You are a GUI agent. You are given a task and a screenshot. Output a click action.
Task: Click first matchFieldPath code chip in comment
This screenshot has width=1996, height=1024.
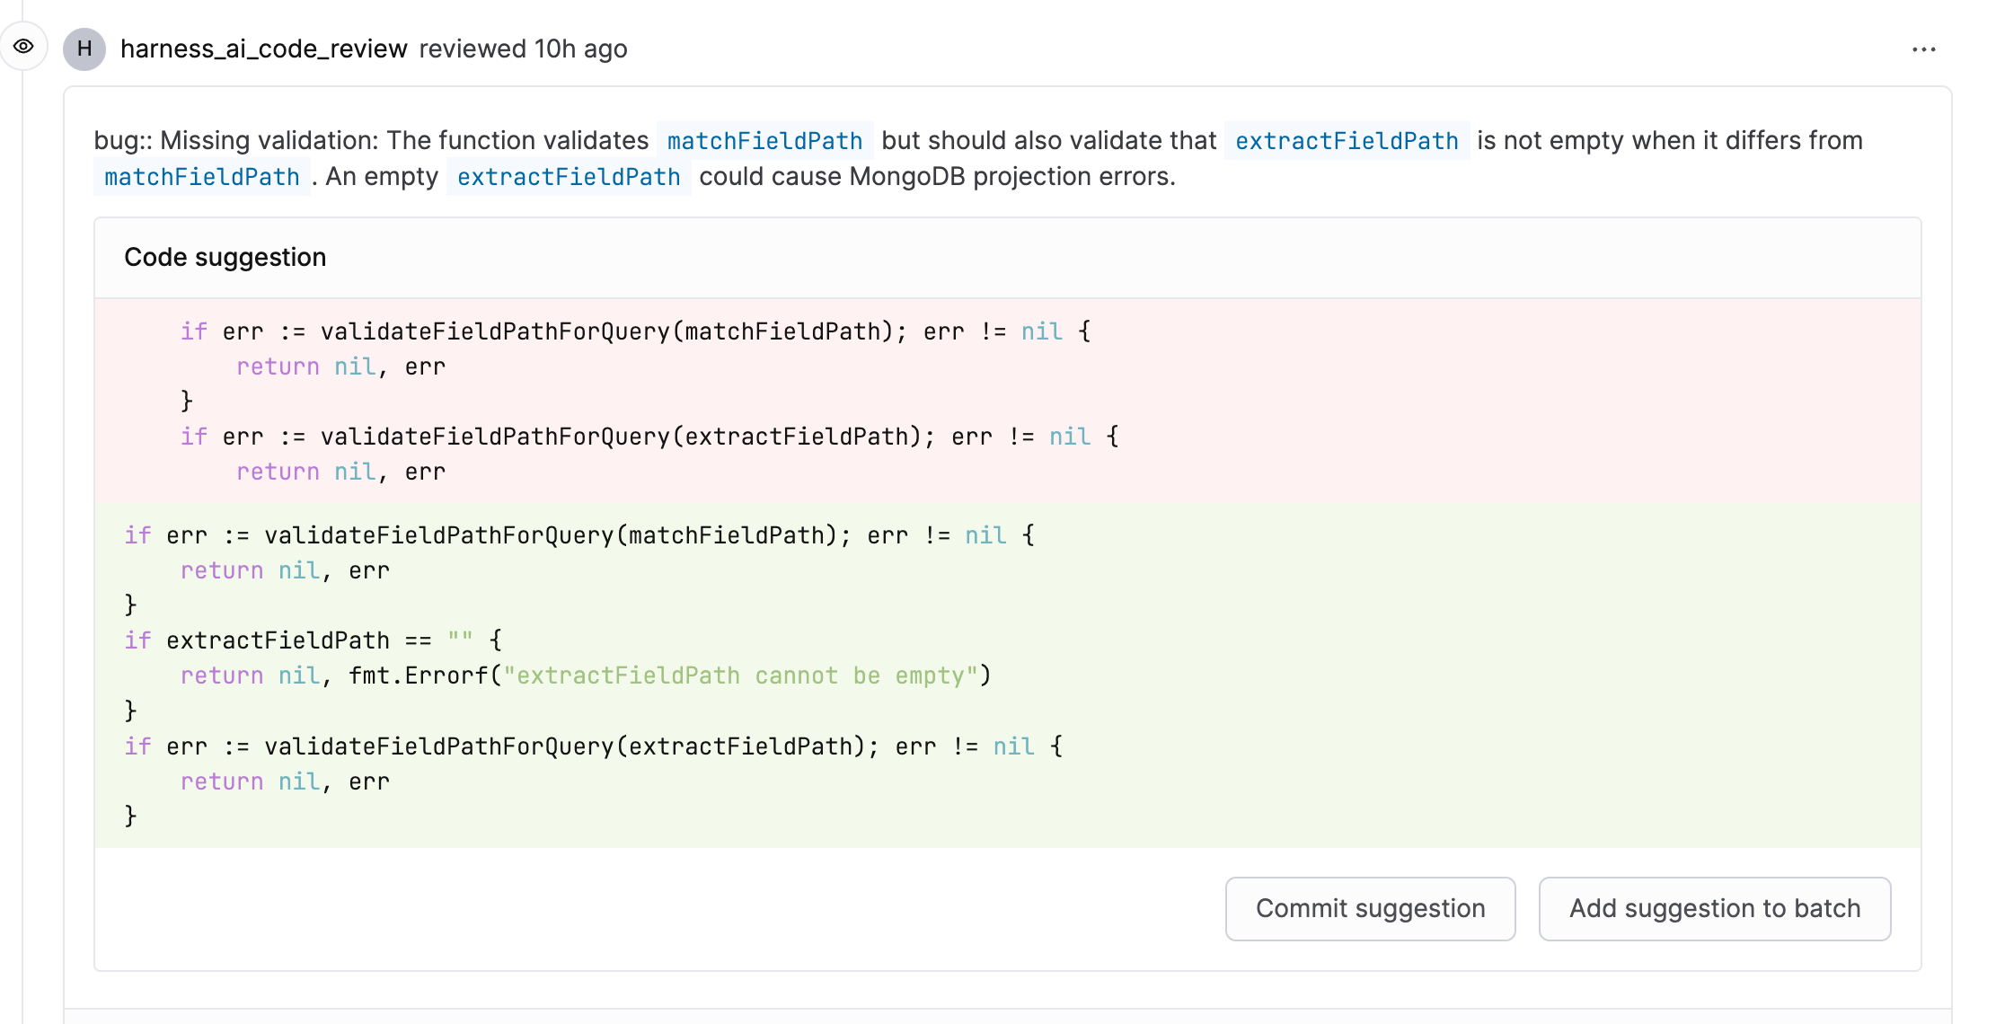point(764,141)
